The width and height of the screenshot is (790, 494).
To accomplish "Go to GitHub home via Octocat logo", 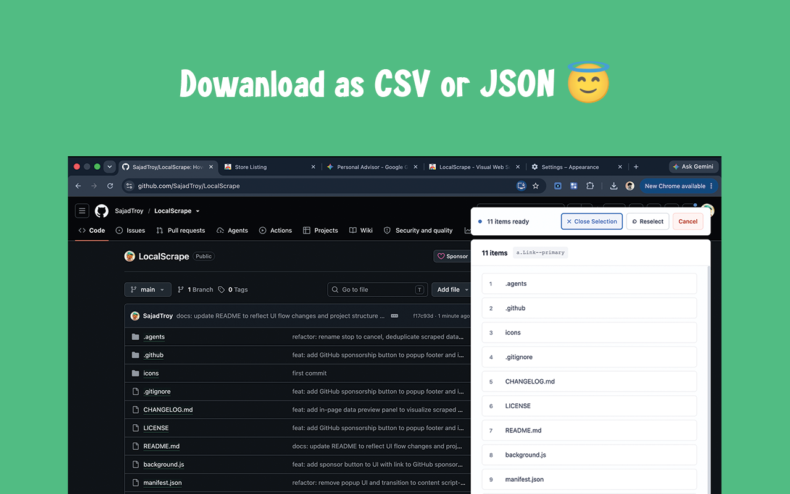I will click(x=102, y=211).
